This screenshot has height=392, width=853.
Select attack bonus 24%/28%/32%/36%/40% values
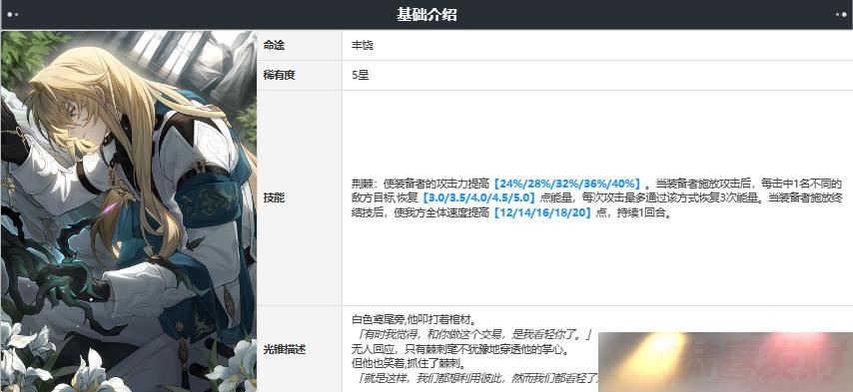(x=567, y=183)
